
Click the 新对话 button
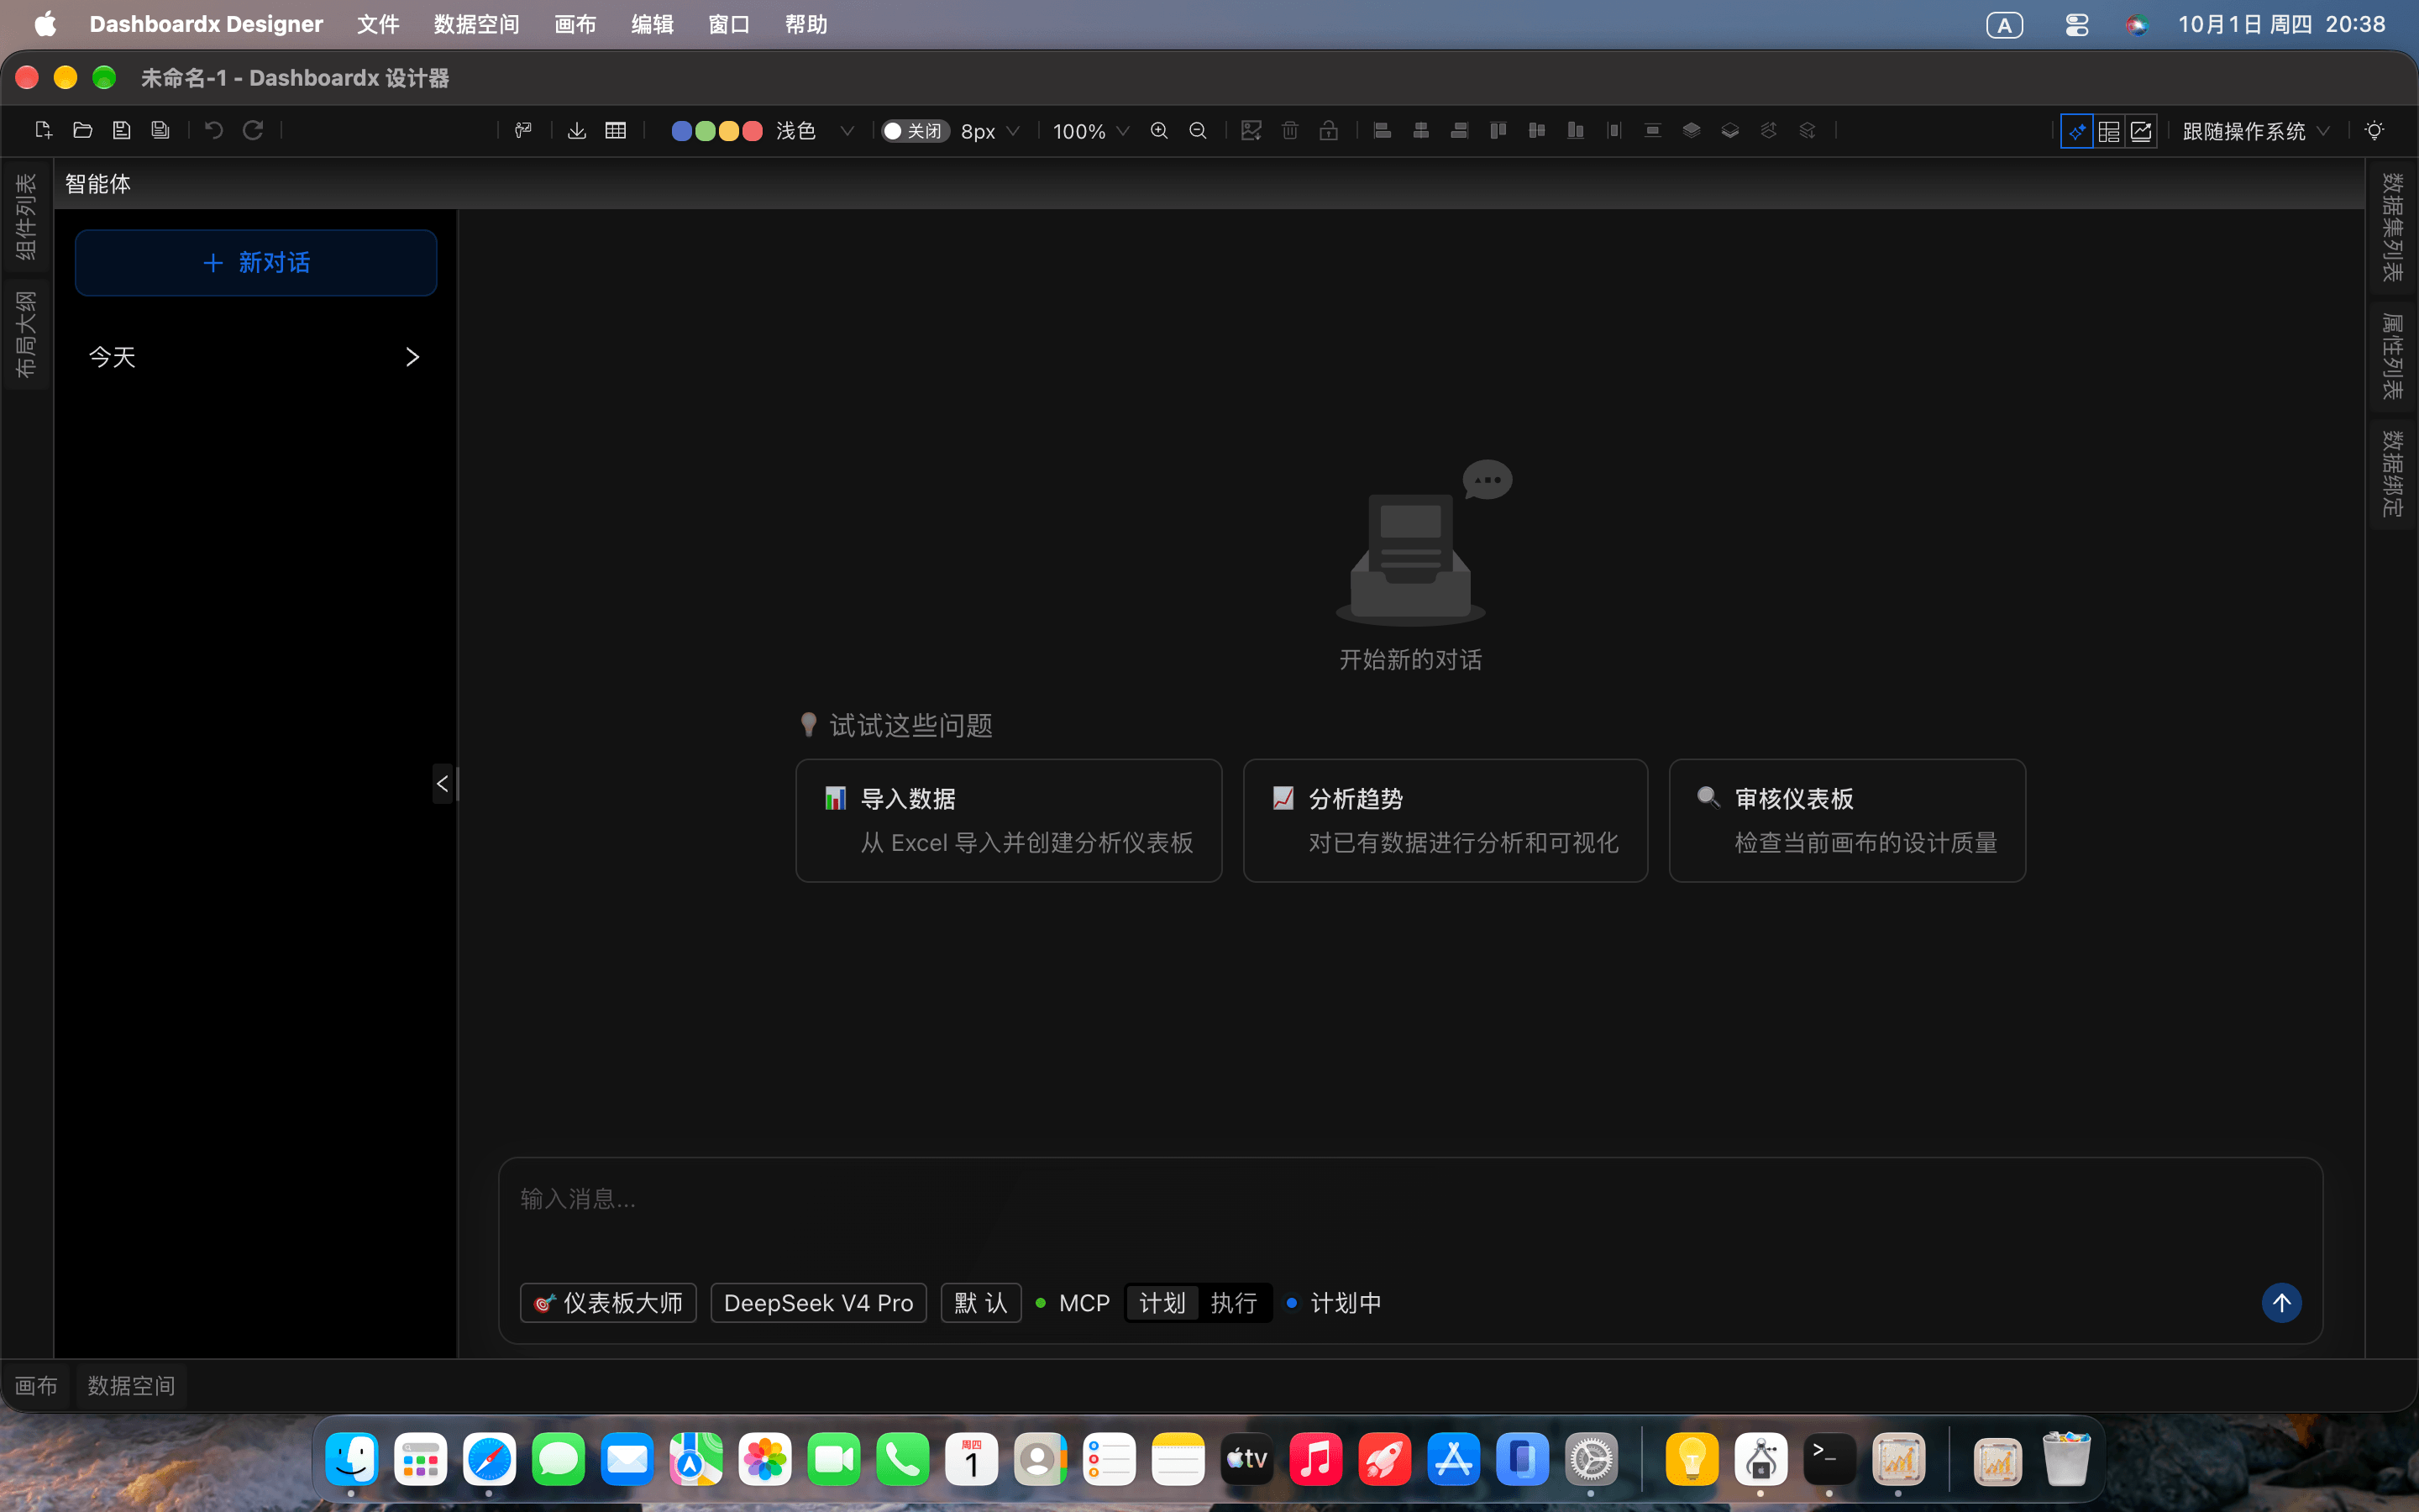(256, 263)
